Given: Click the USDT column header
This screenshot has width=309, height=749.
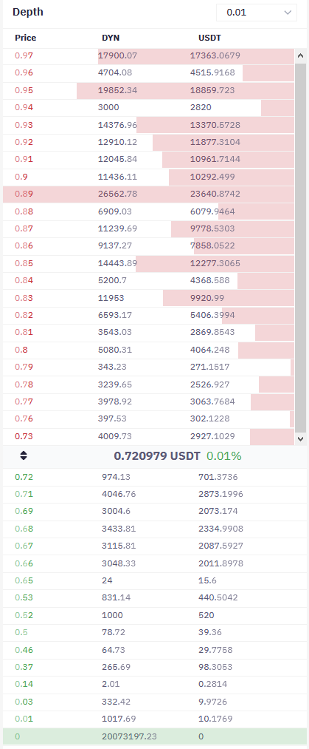Looking at the screenshot, I should [x=209, y=38].
